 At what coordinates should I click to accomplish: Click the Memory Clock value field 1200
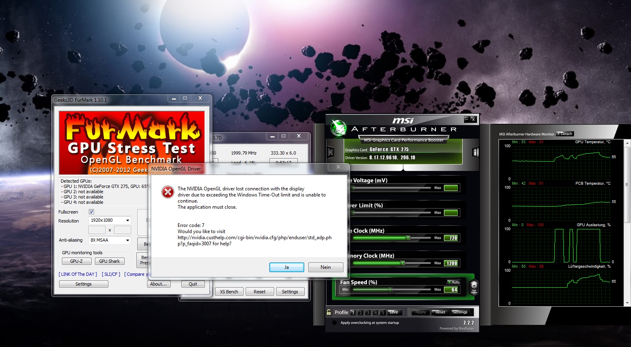451,263
